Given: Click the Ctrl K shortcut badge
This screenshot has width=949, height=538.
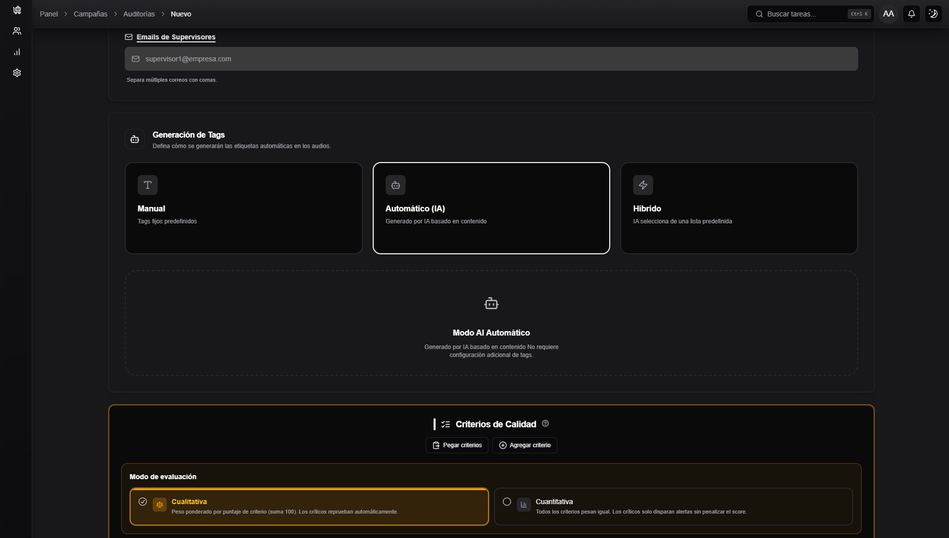Looking at the screenshot, I should pyautogui.click(x=859, y=14).
